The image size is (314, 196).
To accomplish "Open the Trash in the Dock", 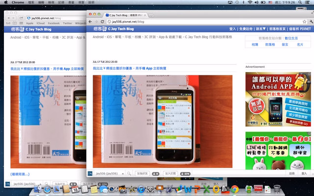I will point(277,189).
